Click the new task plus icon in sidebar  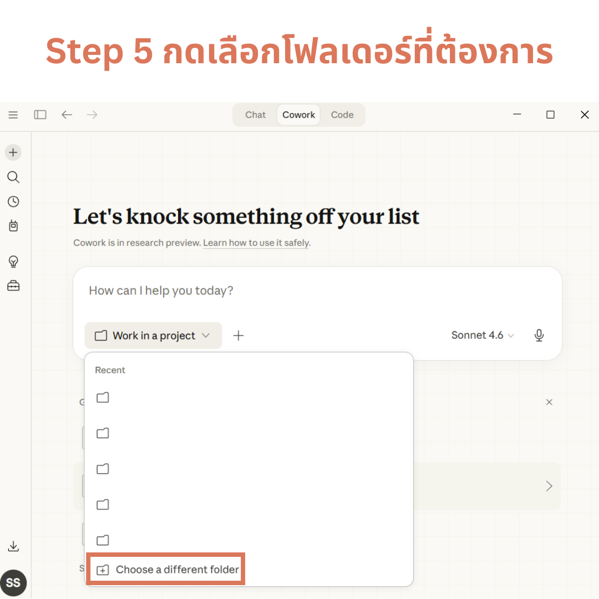[x=13, y=153]
